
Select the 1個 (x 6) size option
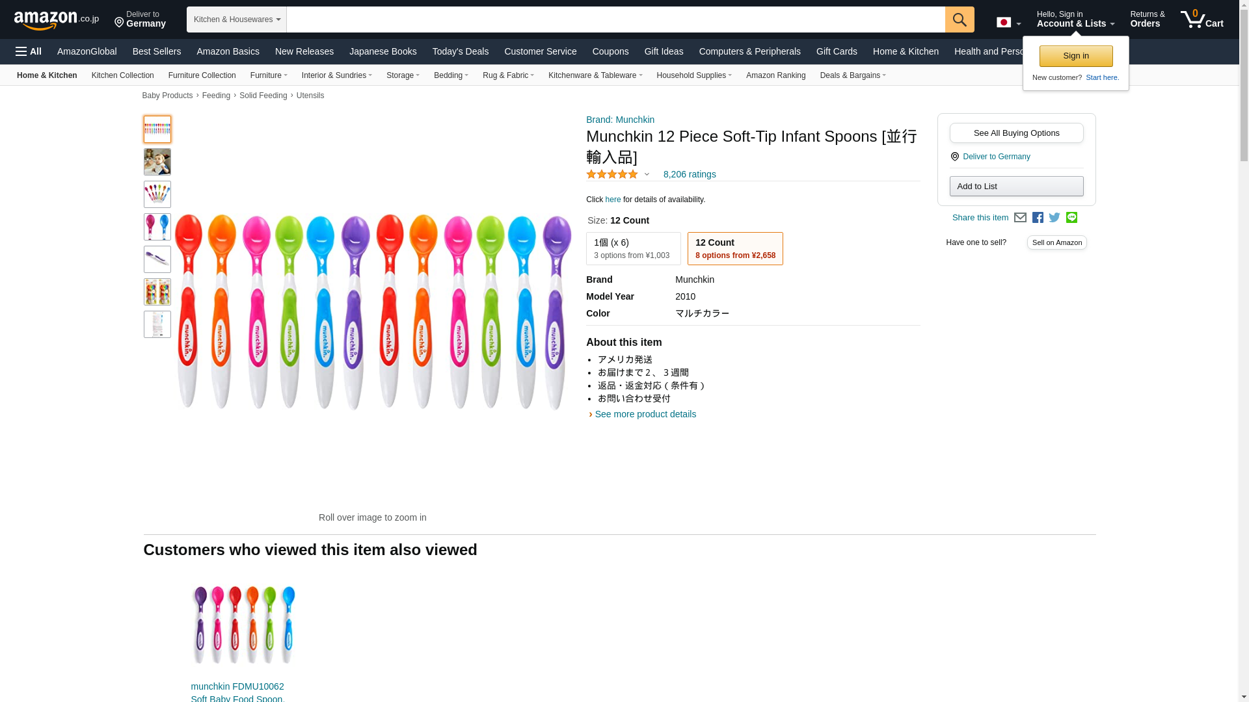(633, 248)
